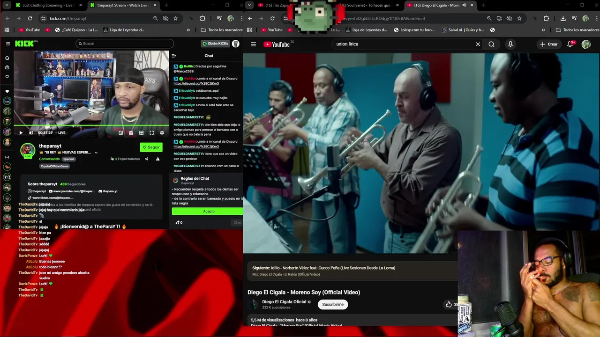Open Kick profile avatar menu

pos(236,44)
